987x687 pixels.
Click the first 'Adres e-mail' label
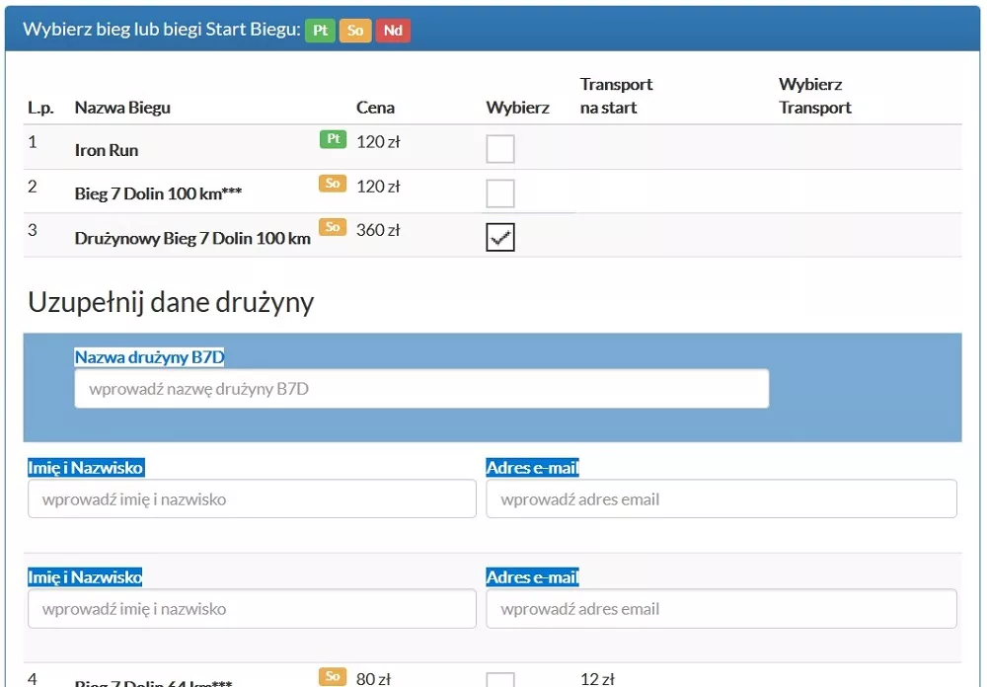(x=532, y=468)
